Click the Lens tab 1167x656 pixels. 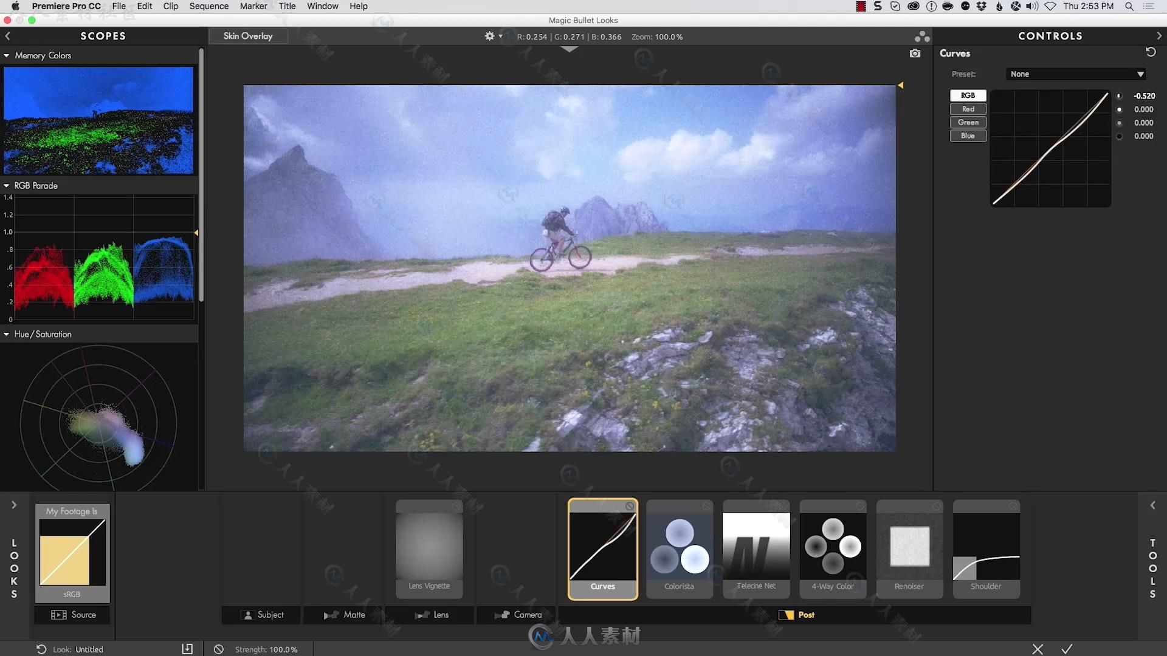[x=440, y=614]
